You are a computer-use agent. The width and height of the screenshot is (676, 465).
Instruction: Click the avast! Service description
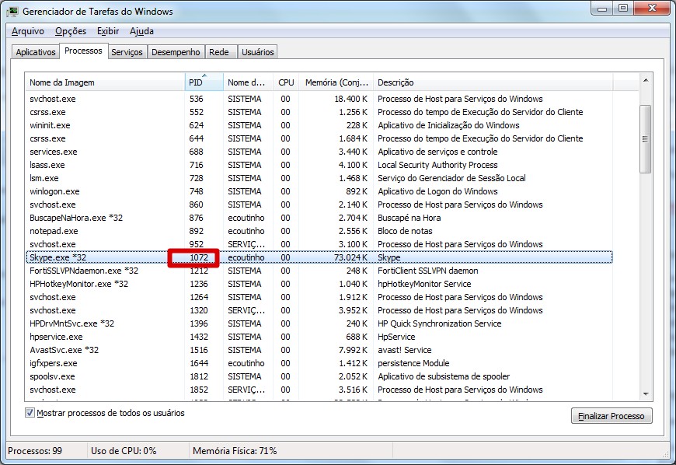pos(404,350)
